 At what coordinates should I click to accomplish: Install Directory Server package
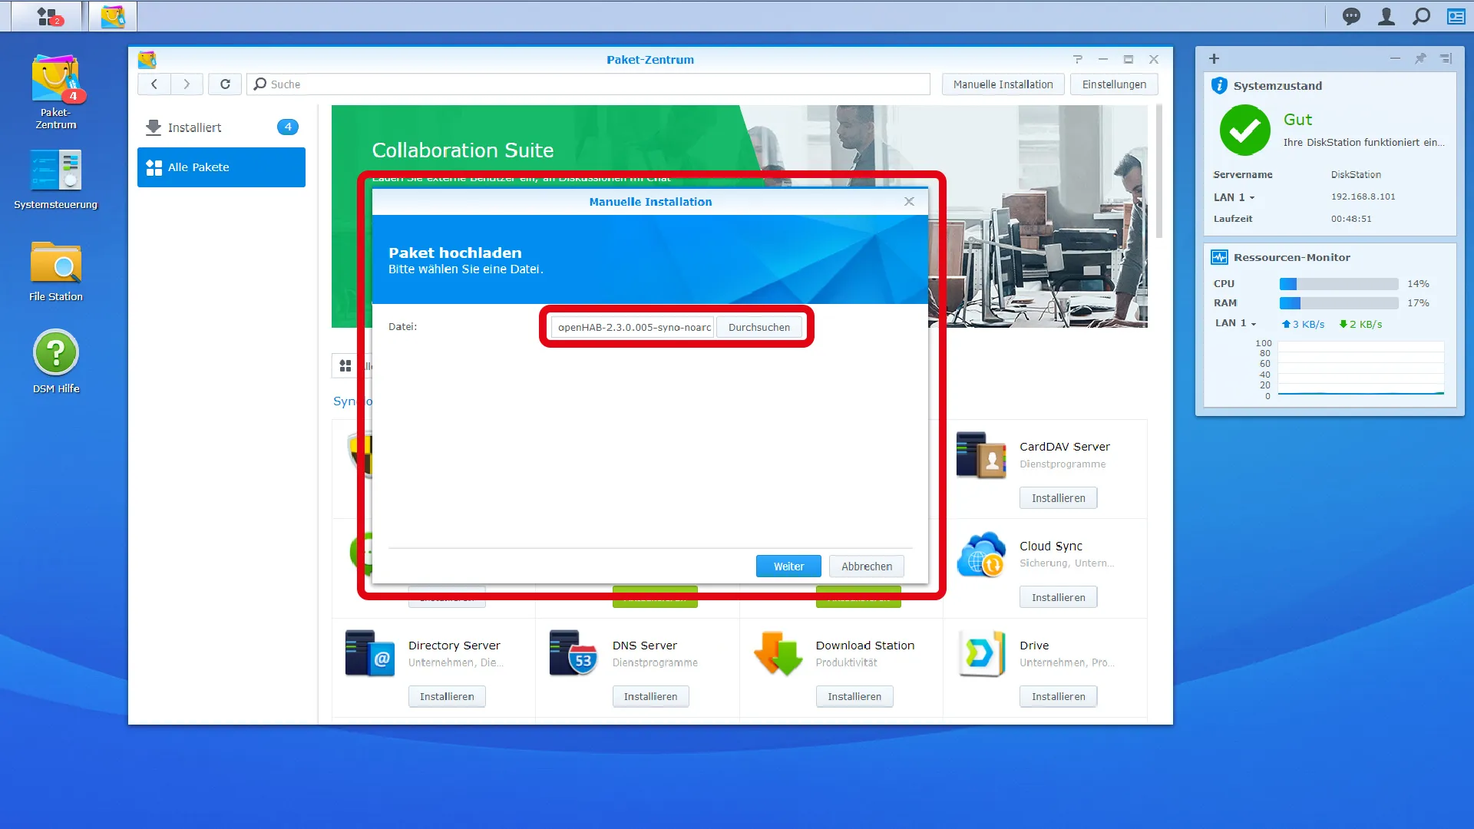coord(447,696)
